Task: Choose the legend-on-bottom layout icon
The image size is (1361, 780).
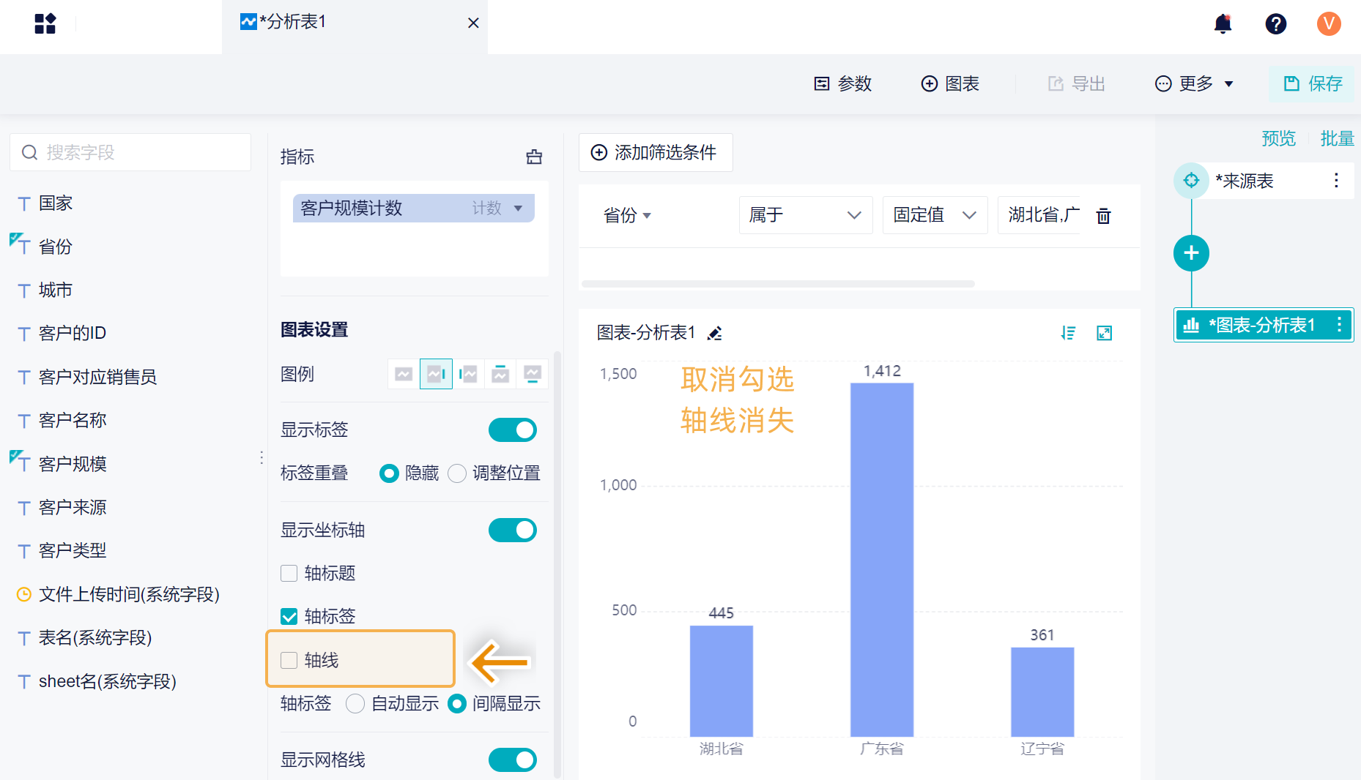Action: pyautogui.click(x=533, y=374)
